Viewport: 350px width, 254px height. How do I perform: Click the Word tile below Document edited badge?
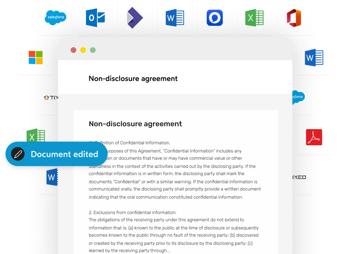point(52,178)
